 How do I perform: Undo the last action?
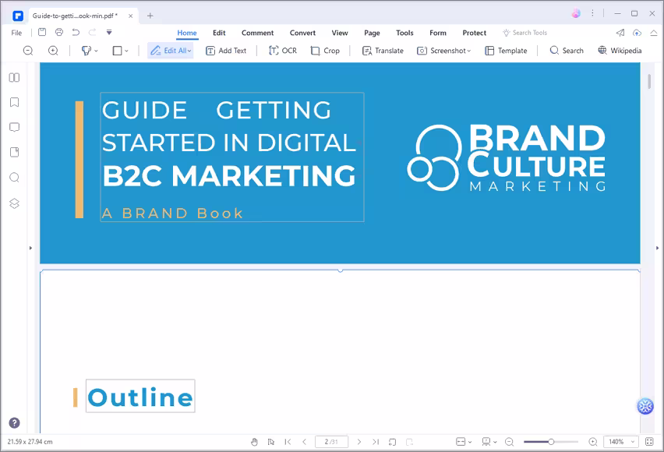click(76, 32)
